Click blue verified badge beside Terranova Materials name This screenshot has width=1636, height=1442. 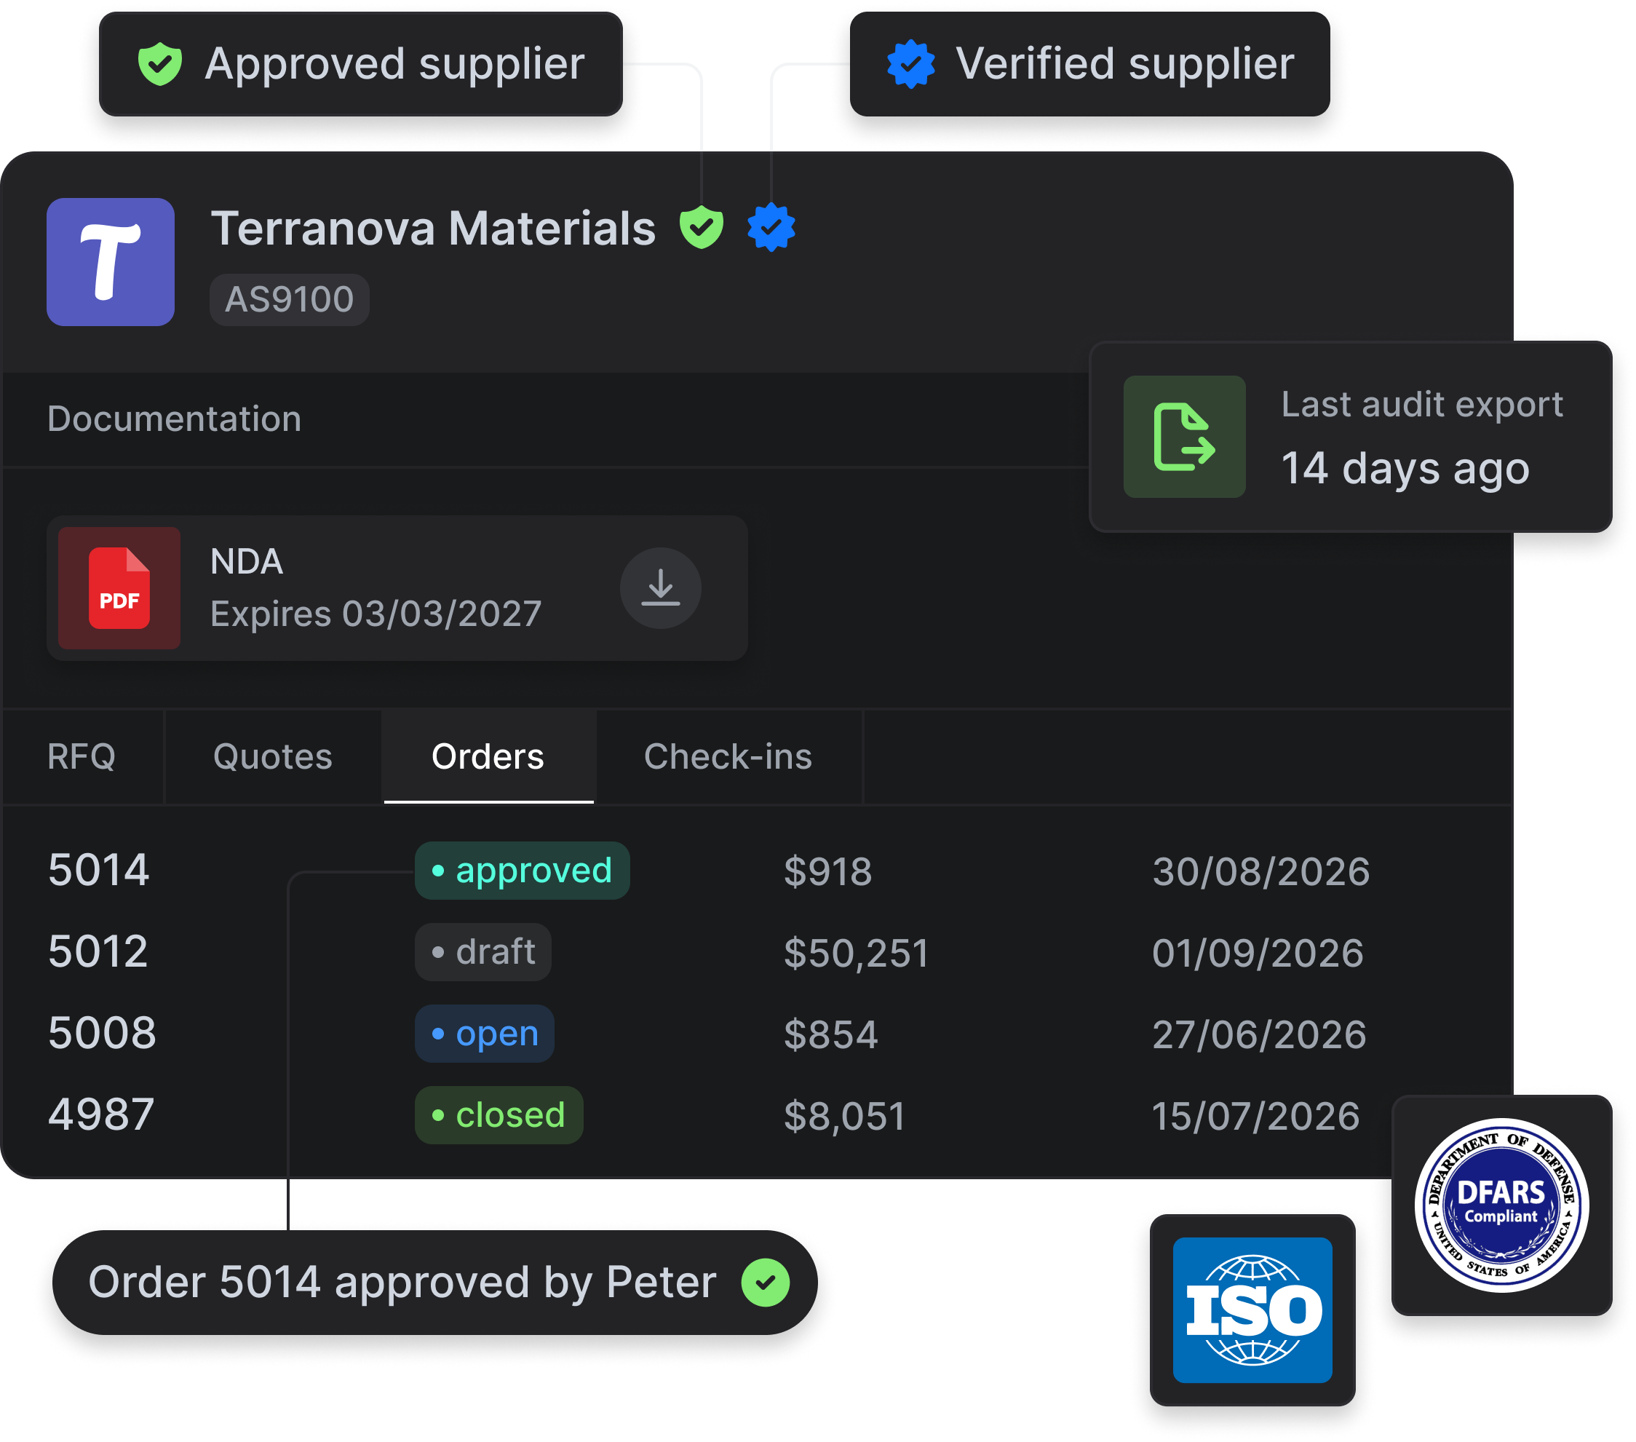(x=771, y=227)
